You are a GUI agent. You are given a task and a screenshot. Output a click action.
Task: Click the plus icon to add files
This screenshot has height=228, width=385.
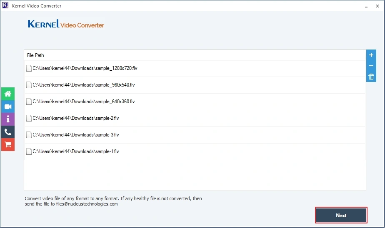(371, 55)
